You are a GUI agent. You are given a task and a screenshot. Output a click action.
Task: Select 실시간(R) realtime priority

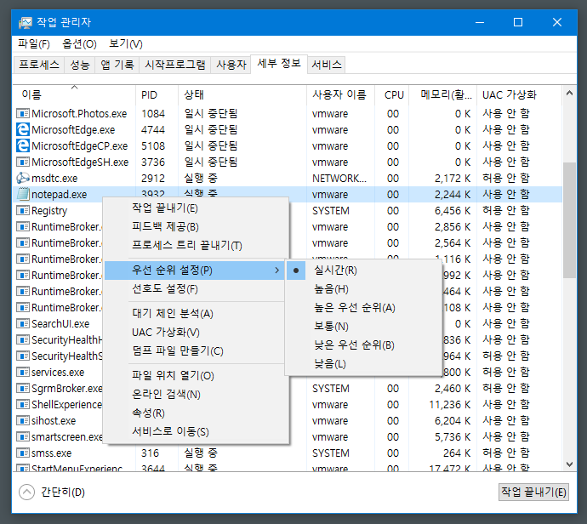363,271
